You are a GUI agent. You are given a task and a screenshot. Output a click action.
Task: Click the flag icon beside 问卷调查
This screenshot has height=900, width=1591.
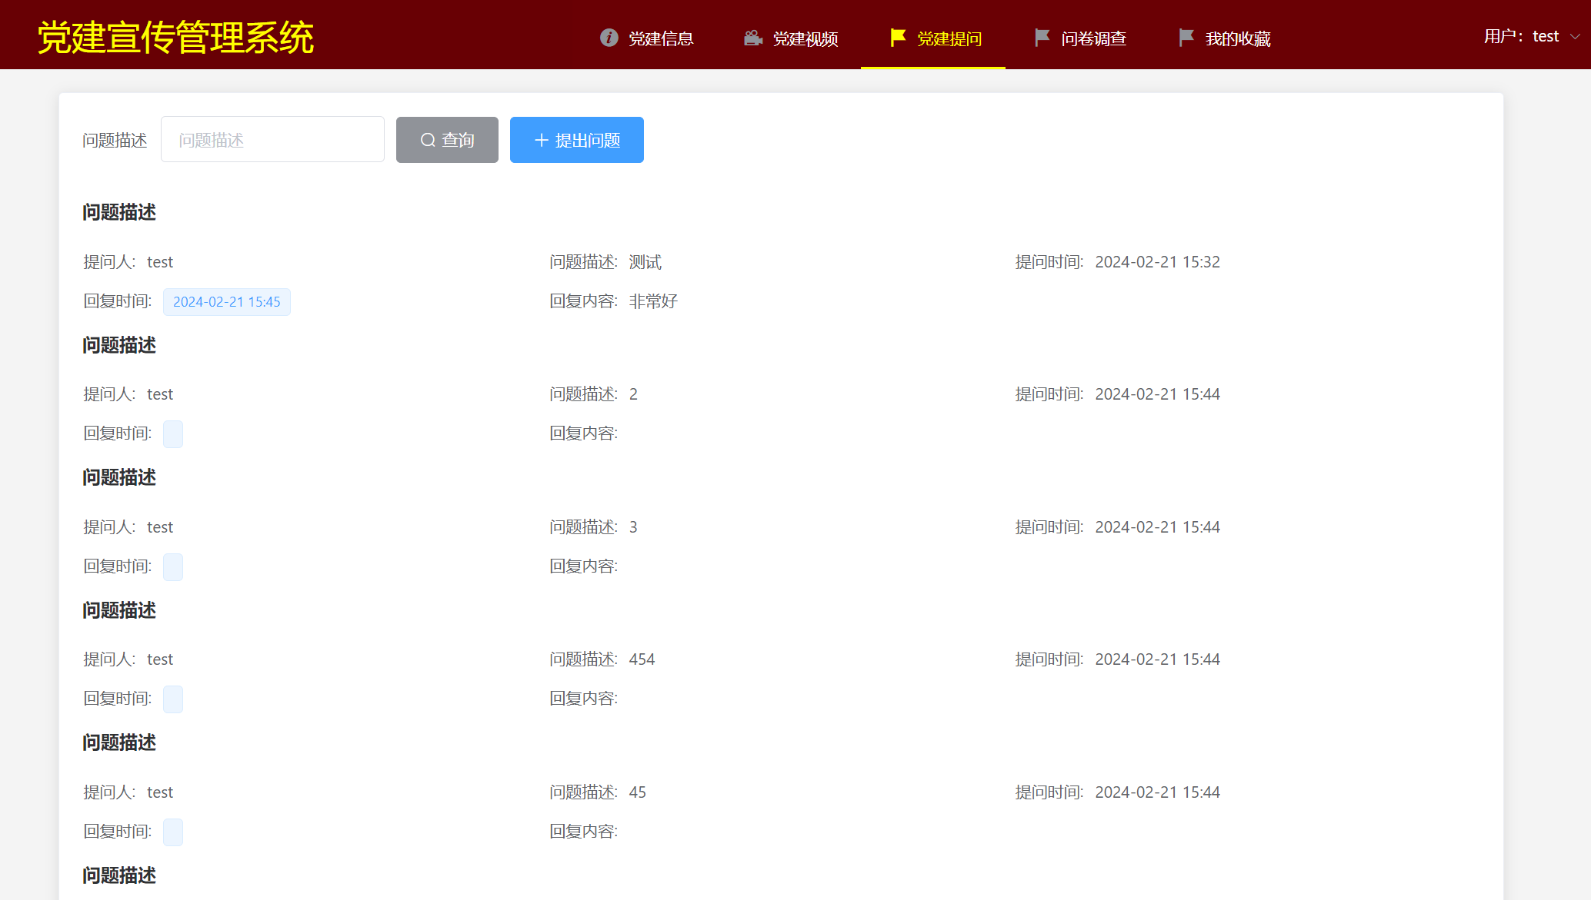[1042, 38]
